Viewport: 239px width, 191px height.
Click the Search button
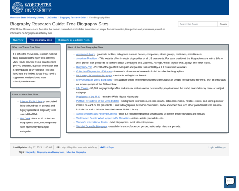[223, 24]
